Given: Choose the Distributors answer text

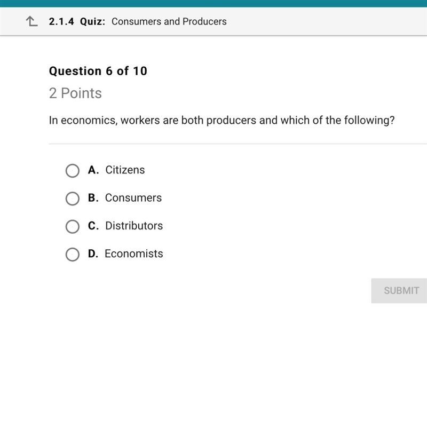Looking at the screenshot, I should [x=134, y=226].
